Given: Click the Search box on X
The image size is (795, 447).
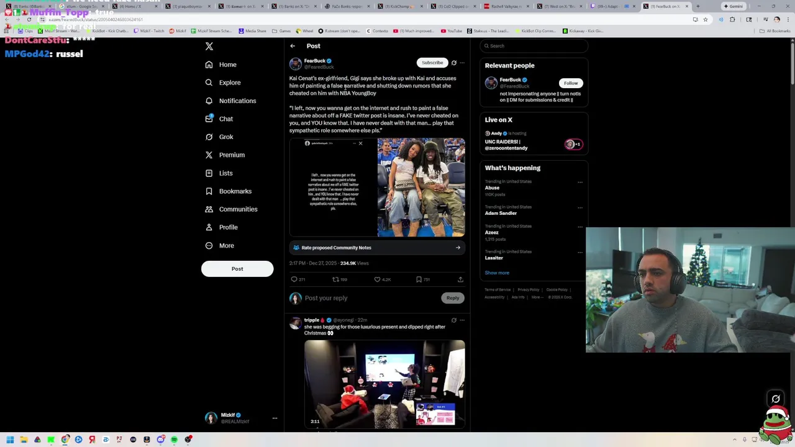Looking at the screenshot, I should pyautogui.click(x=534, y=46).
